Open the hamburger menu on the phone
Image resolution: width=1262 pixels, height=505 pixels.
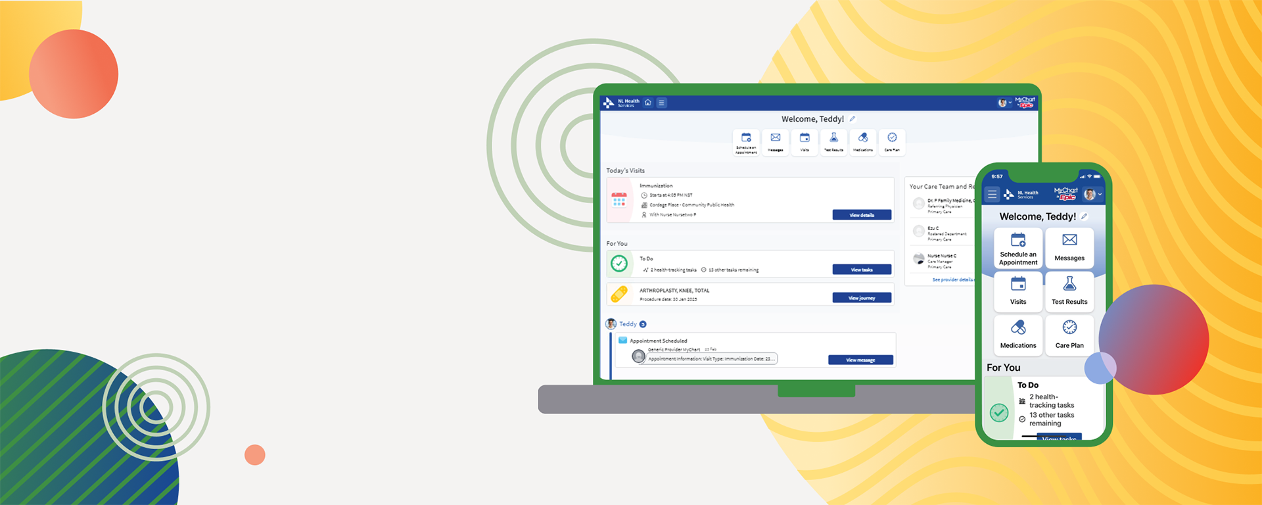tap(992, 195)
